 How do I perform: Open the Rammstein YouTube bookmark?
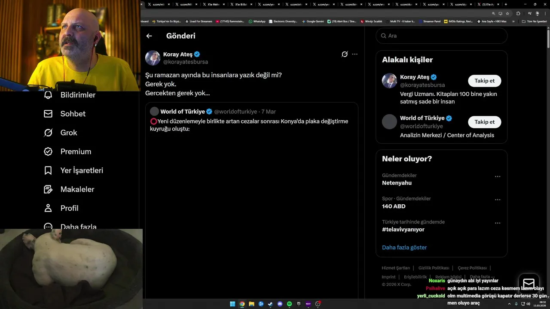pos(230,21)
